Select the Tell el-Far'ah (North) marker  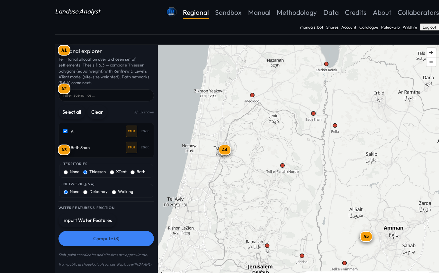[282, 165]
